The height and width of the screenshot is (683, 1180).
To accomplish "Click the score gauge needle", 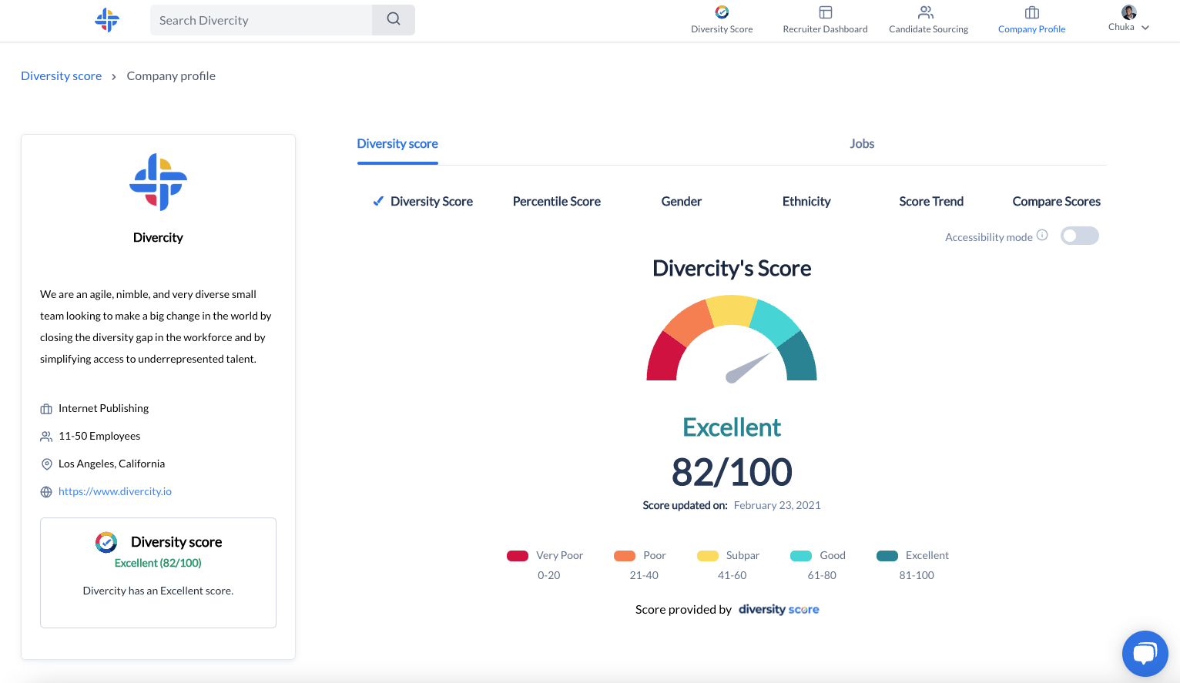I will pos(748,367).
